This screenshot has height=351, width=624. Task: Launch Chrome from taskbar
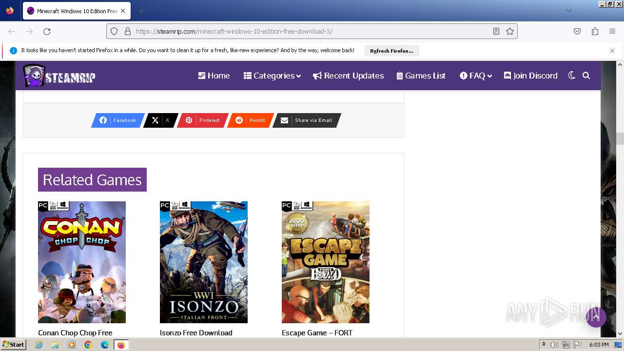pyautogui.click(x=88, y=345)
